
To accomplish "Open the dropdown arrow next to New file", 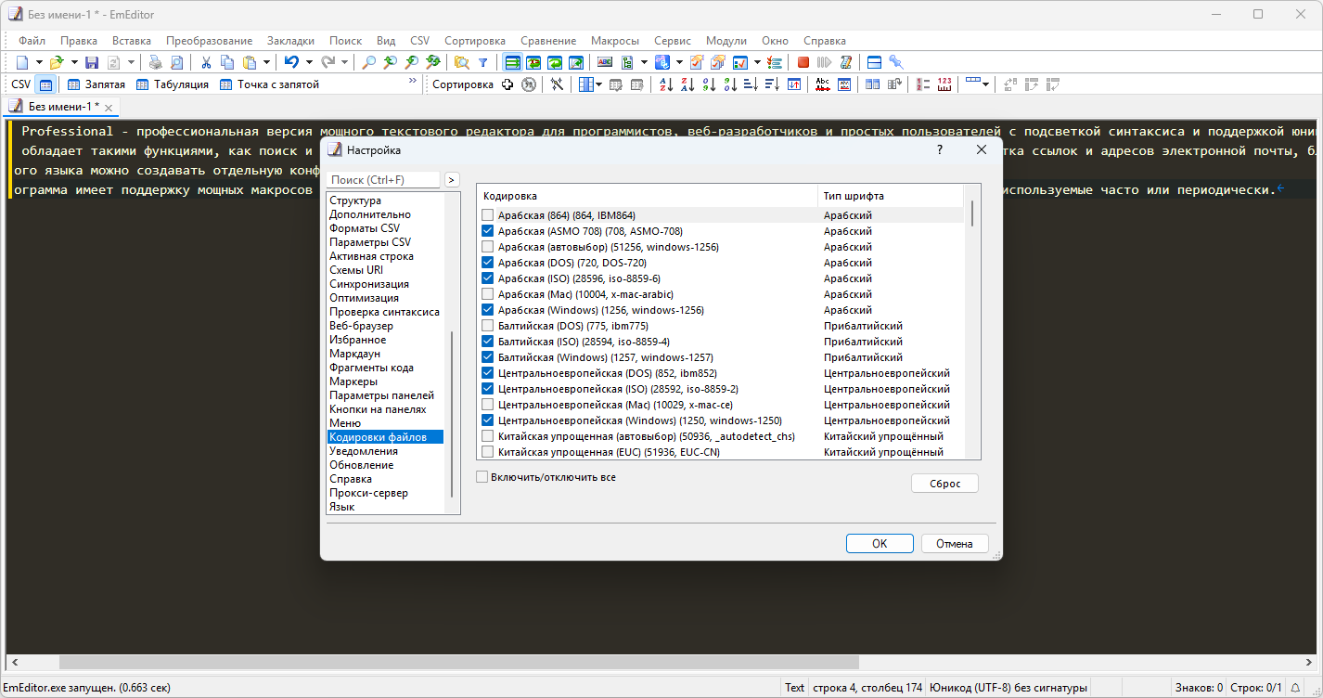I will [x=39, y=62].
